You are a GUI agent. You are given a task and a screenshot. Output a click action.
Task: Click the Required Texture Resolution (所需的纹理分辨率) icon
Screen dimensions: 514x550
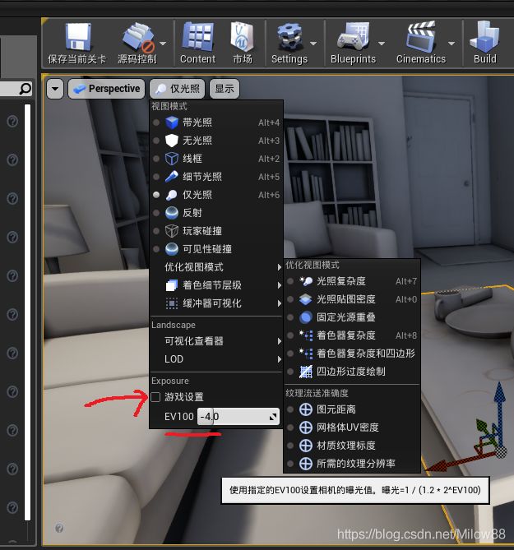pos(306,464)
